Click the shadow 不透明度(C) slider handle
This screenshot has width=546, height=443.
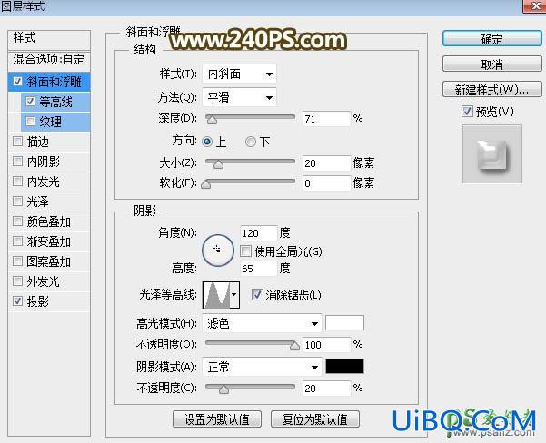(x=223, y=389)
